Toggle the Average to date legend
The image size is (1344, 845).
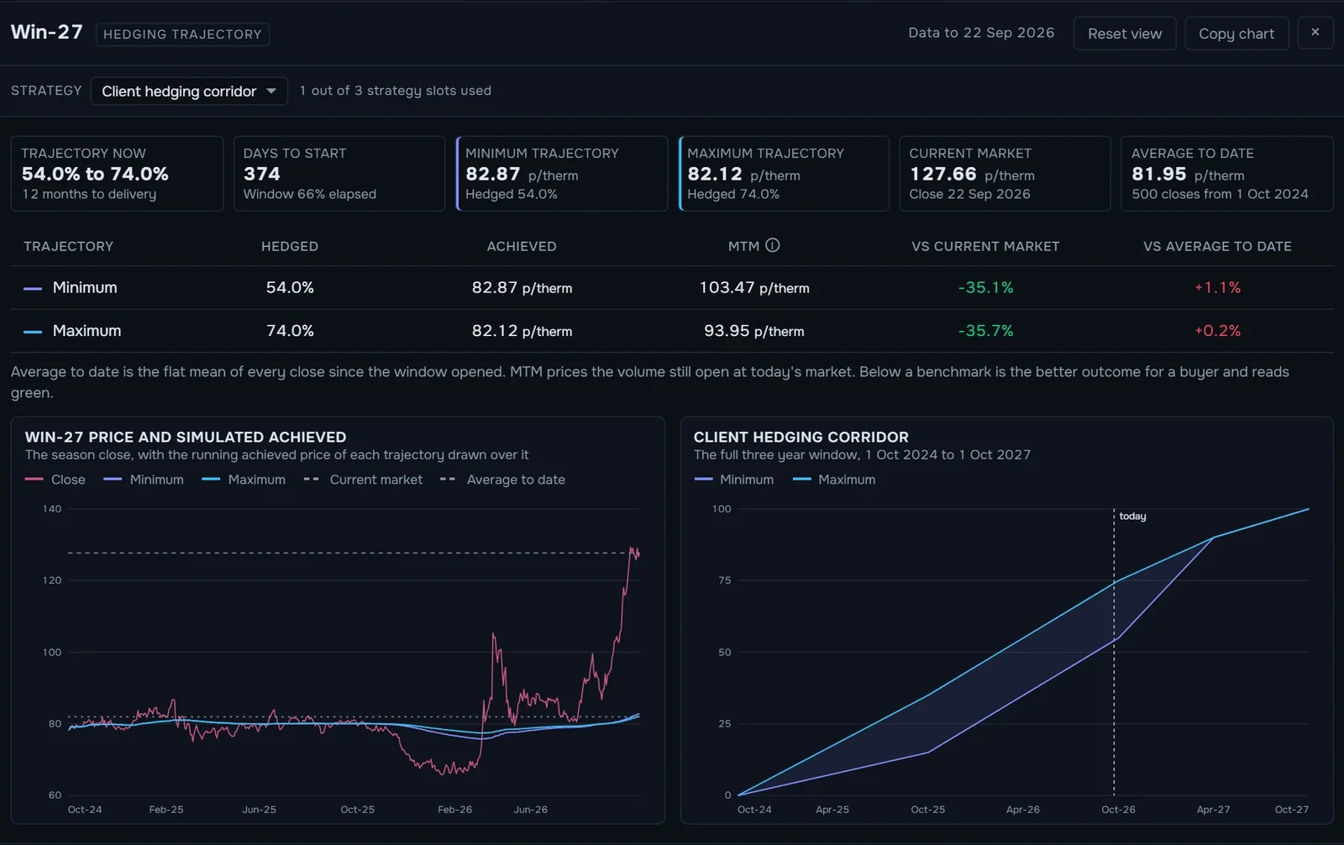tap(502, 480)
